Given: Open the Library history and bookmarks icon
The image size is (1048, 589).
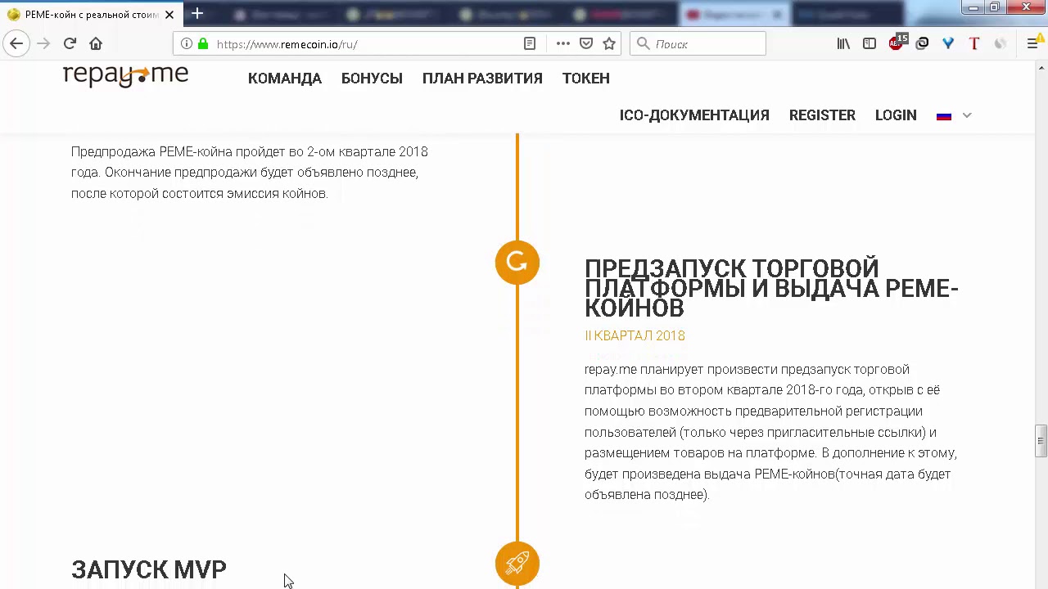Looking at the screenshot, I should pos(843,44).
